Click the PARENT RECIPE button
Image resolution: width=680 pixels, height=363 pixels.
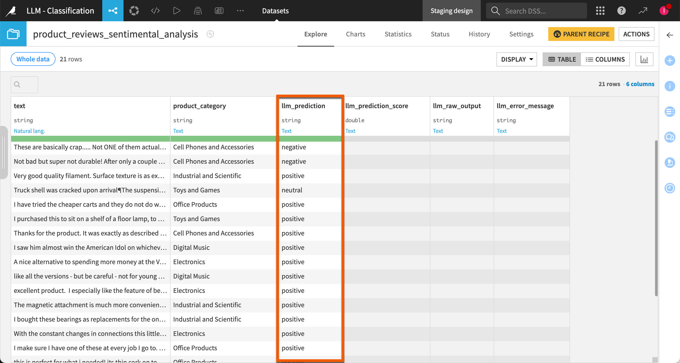[x=581, y=34]
